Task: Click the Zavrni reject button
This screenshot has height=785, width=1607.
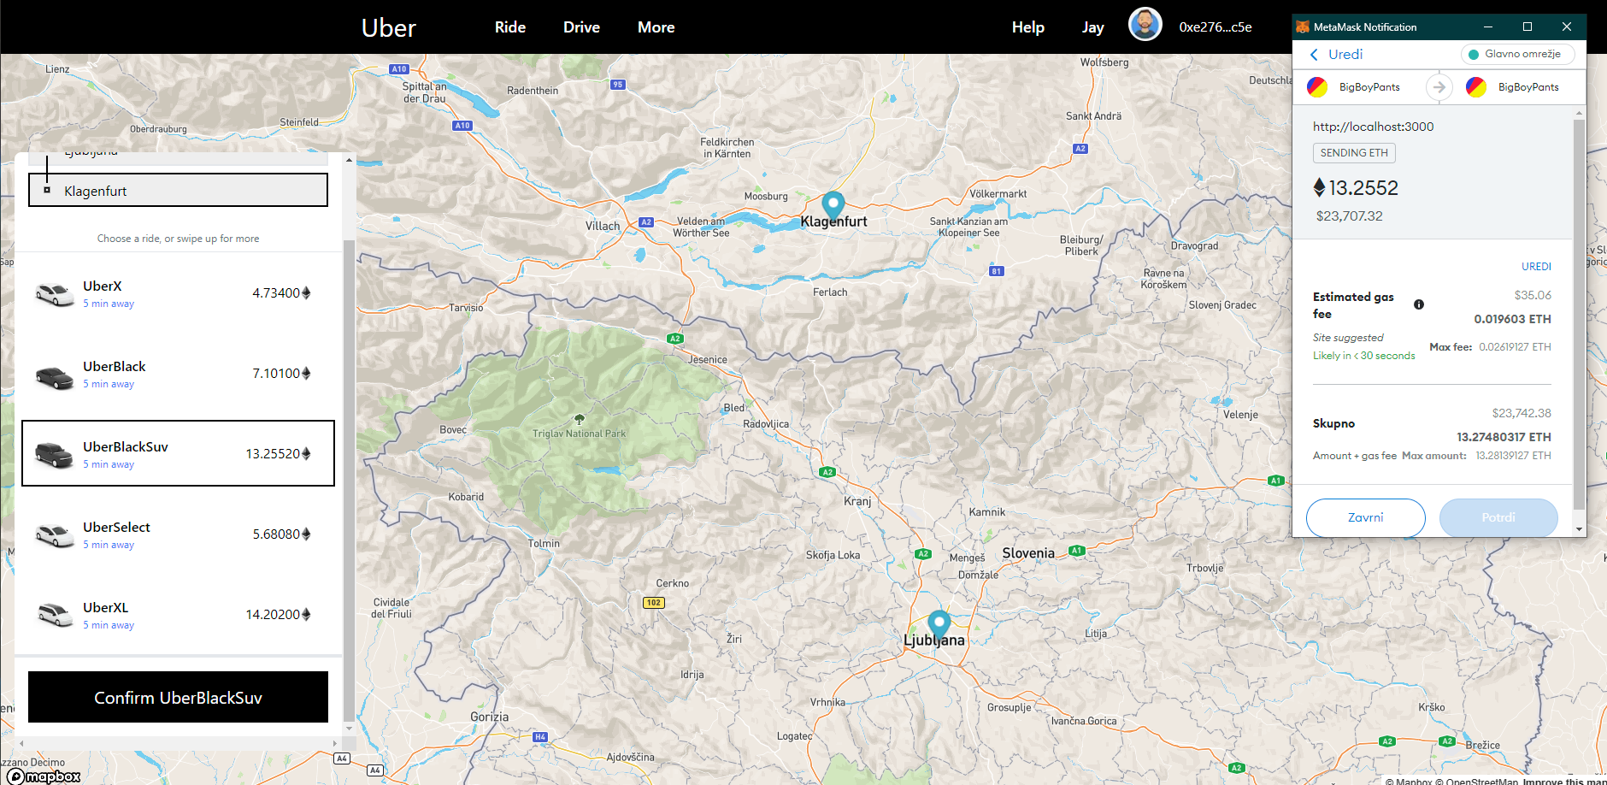Action: click(1365, 517)
